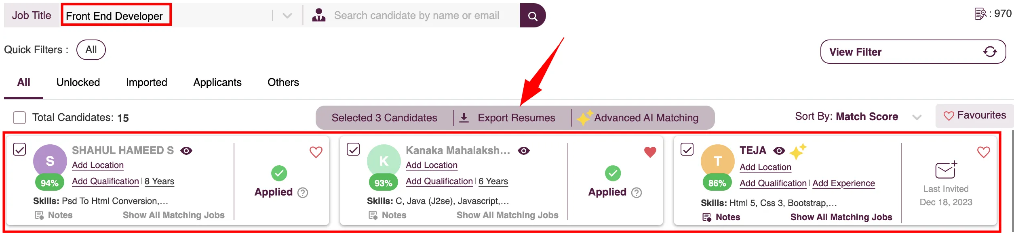Tick the Total Candidates select-all checkbox
This screenshot has width=1014, height=233.
click(x=19, y=118)
